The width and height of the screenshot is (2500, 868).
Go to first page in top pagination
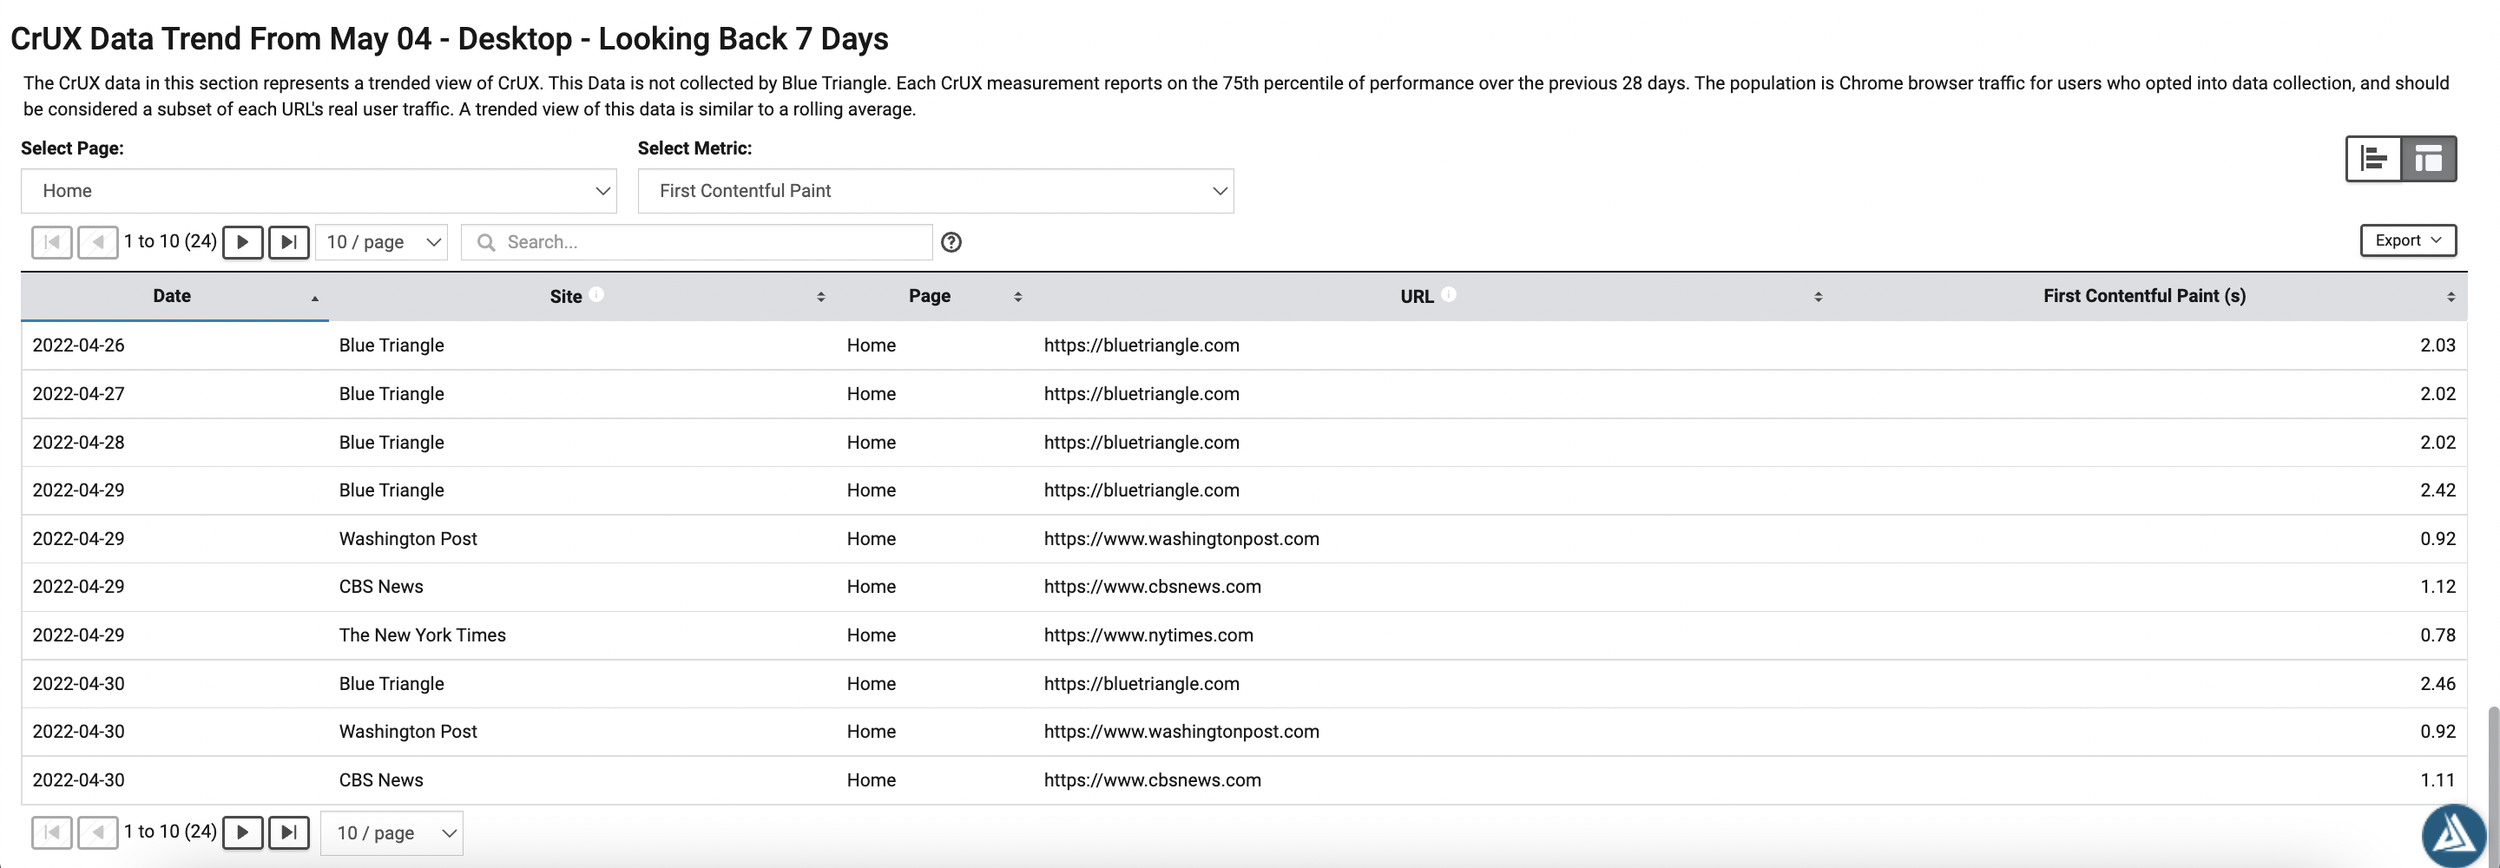tap(52, 242)
